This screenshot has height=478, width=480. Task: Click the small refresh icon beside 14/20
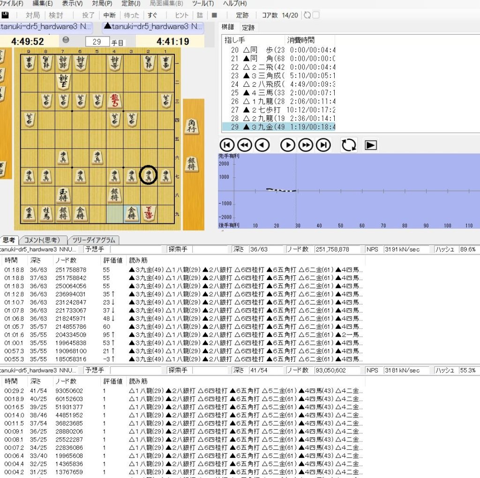(307, 15)
